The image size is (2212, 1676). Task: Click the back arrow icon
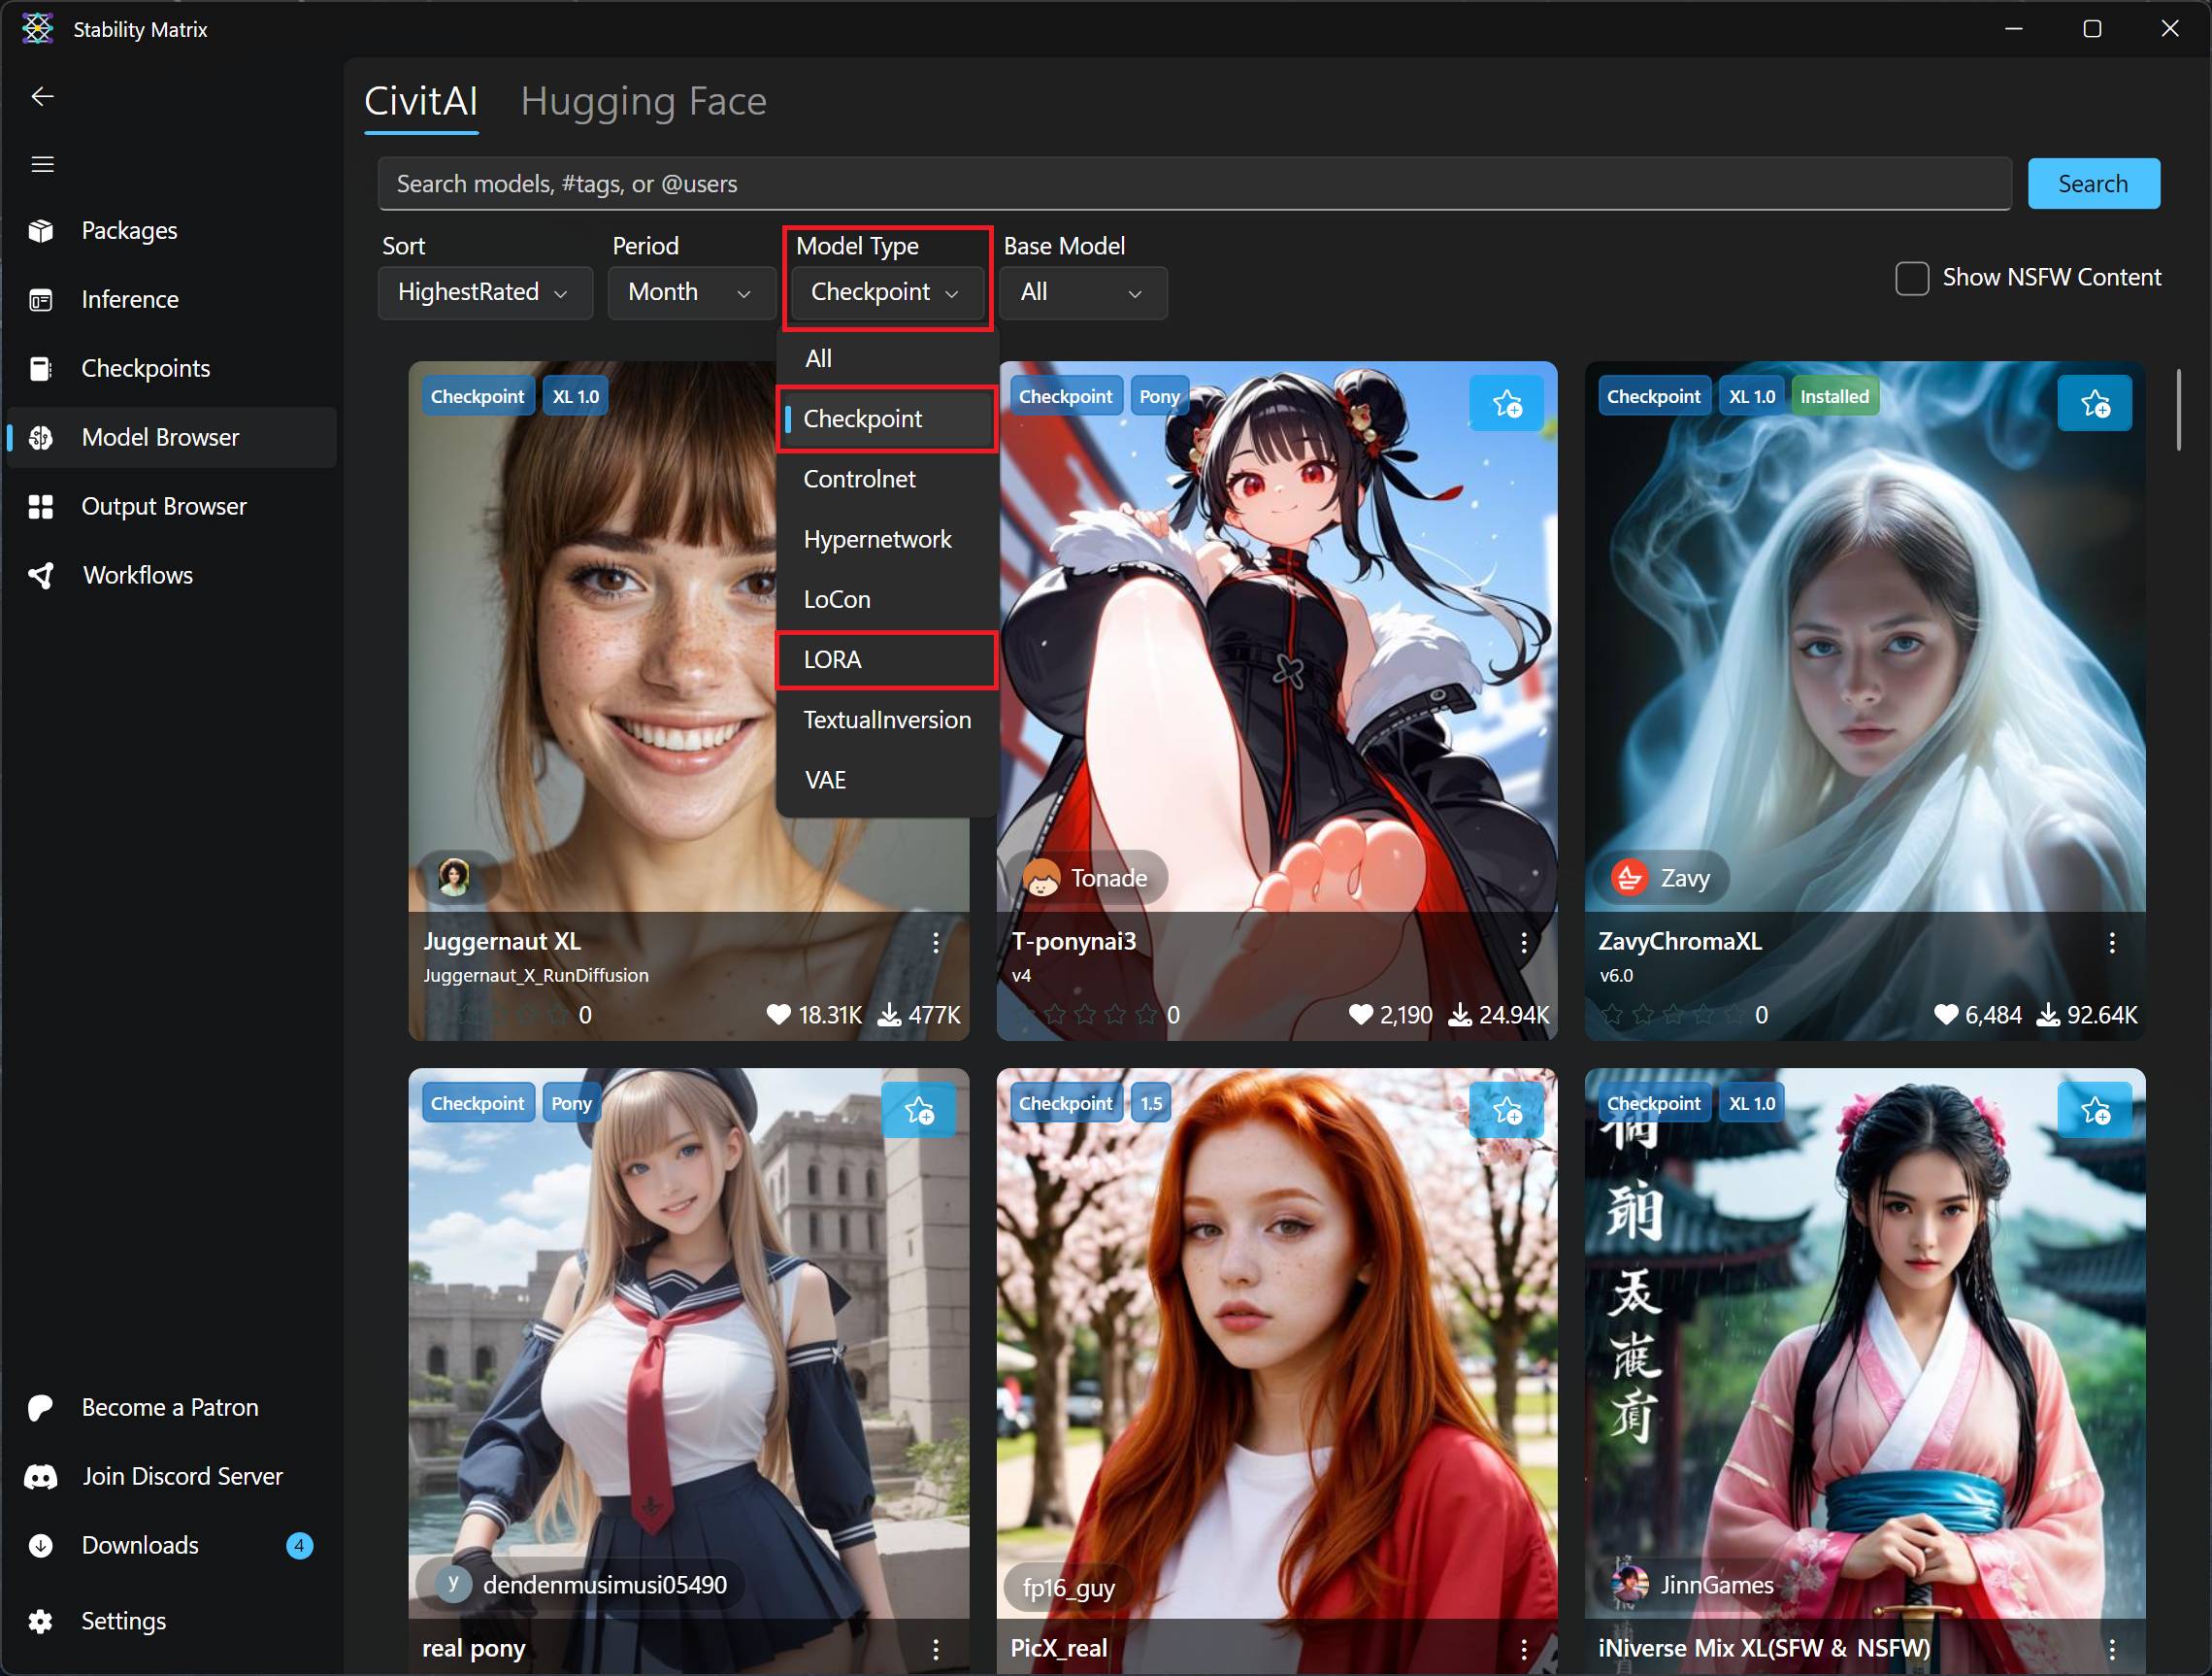click(42, 96)
